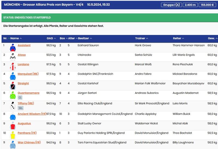Open the Augustus horse link

[x=24, y=123]
